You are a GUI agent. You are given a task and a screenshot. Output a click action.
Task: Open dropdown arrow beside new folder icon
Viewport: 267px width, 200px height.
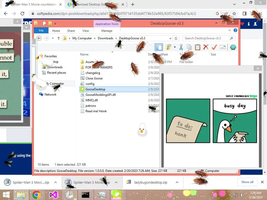[175, 47]
